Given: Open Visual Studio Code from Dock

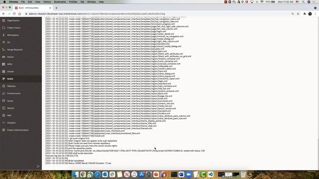Looking at the screenshot, I should pyautogui.click(x=210, y=175).
